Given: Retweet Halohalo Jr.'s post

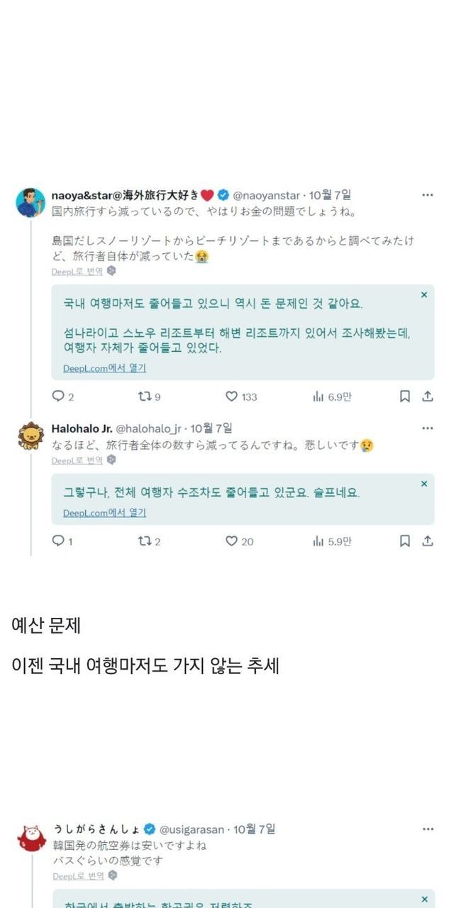Looking at the screenshot, I should point(144,541).
